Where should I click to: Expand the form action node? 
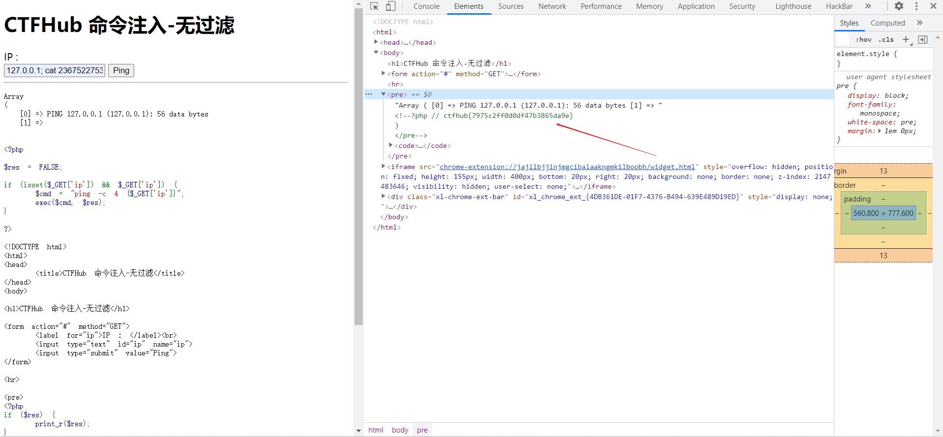[x=383, y=74]
